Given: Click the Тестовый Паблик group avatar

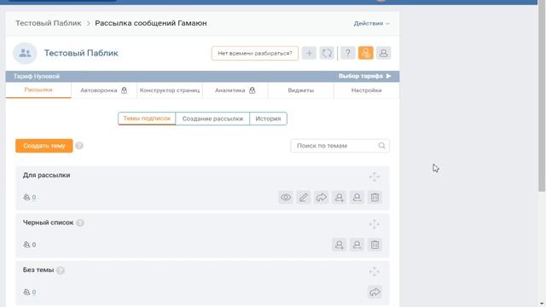Looking at the screenshot, I should (25, 53).
